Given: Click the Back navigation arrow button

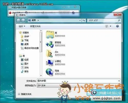Looking at the screenshot, I should 18,20.
